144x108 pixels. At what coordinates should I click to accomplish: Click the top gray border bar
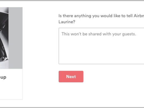(72, 1)
